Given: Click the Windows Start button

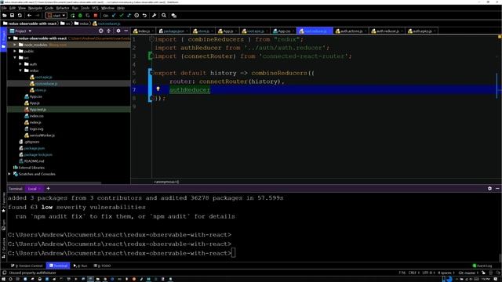Looking at the screenshot, I should [x=3, y=279].
